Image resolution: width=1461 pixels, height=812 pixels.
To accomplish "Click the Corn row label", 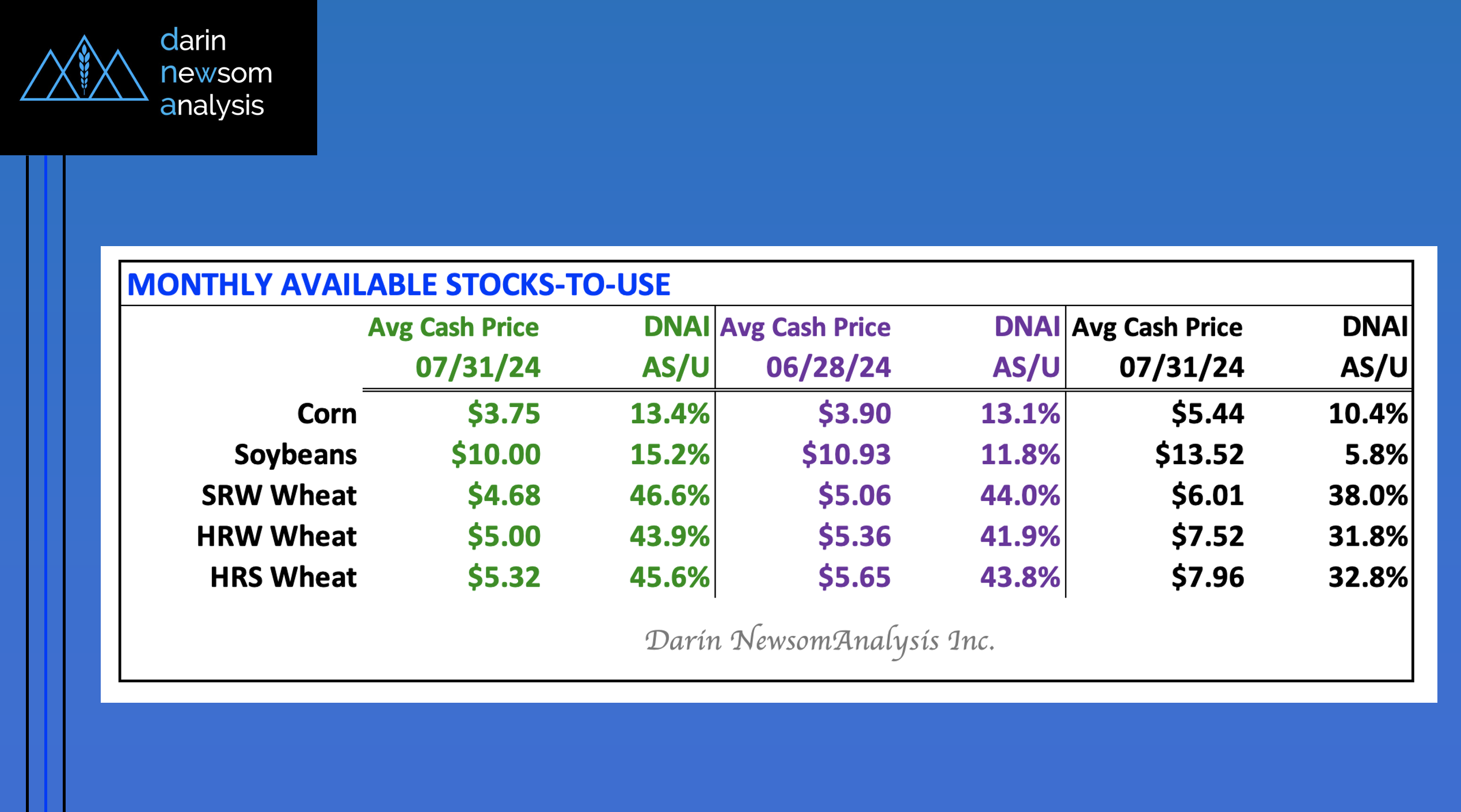I will [326, 413].
